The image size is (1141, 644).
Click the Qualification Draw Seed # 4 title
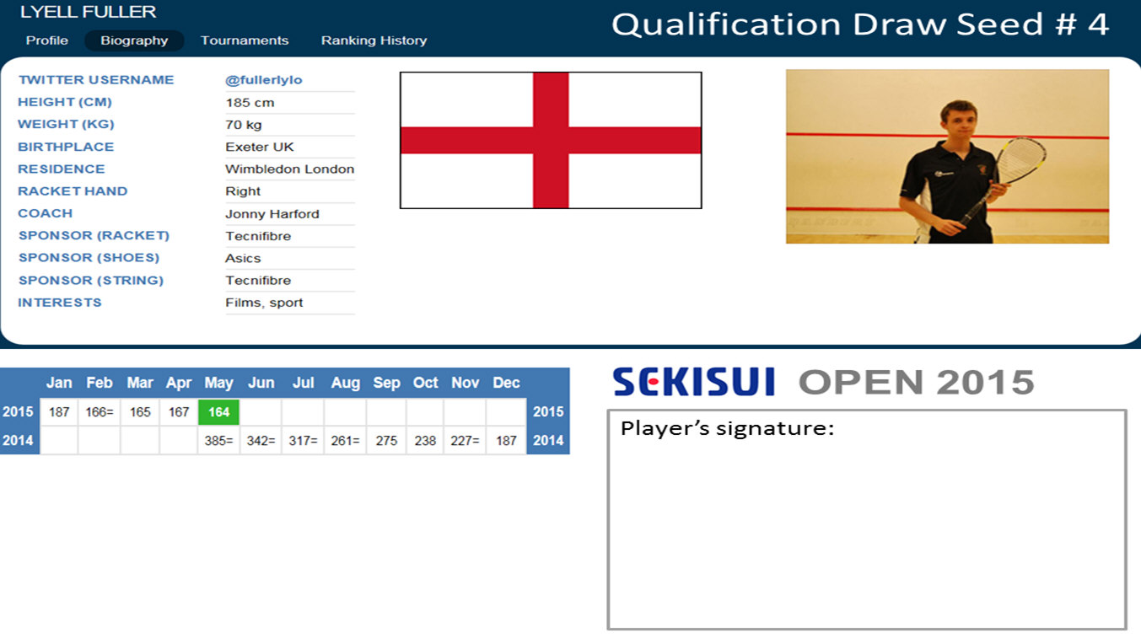[x=859, y=24]
